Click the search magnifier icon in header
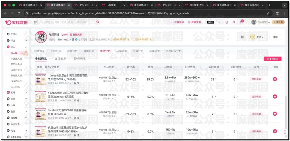Image resolution: width=290 pixels, height=141 pixels. point(98,22)
